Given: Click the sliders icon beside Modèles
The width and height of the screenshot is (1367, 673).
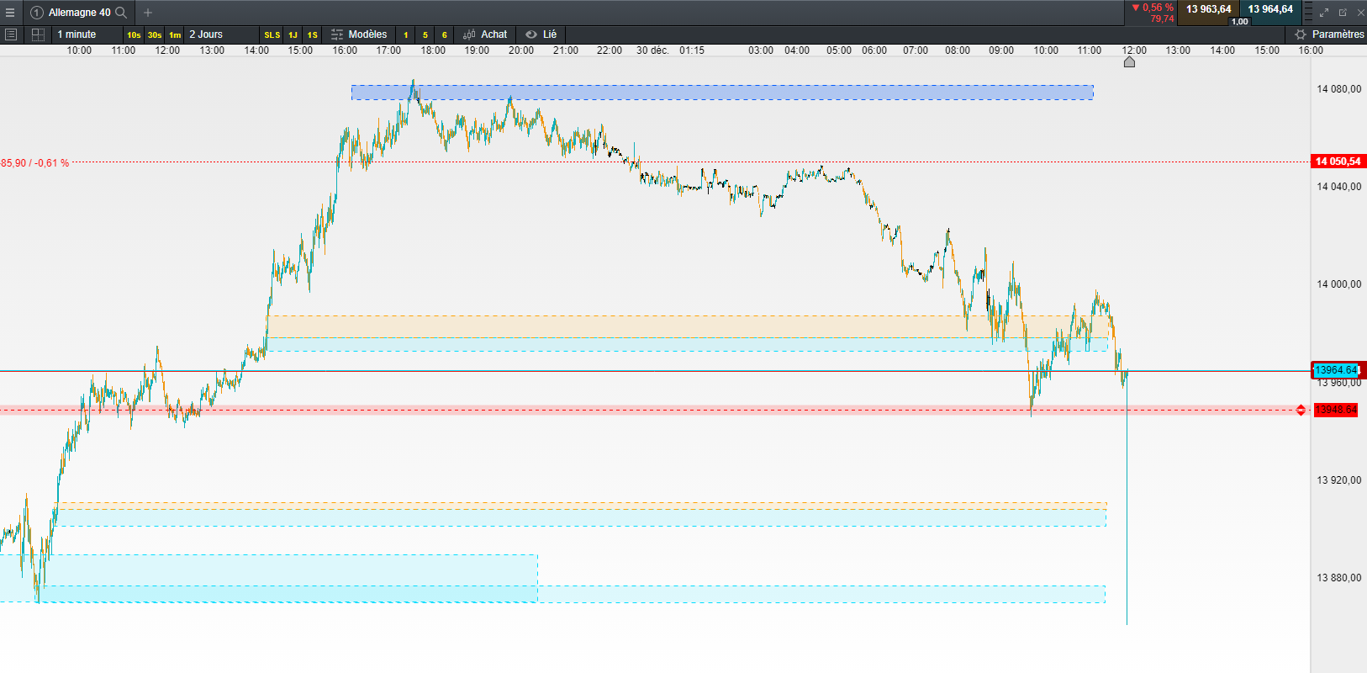Looking at the screenshot, I should [x=337, y=34].
